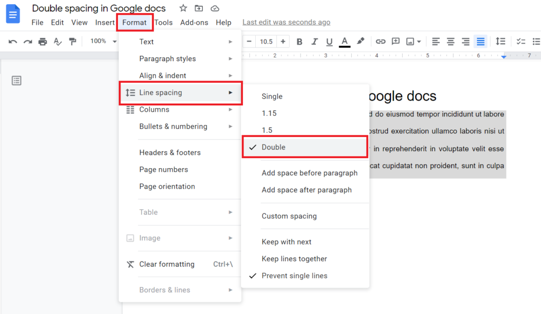
Task: Open the Tools menu
Action: (163, 22)
